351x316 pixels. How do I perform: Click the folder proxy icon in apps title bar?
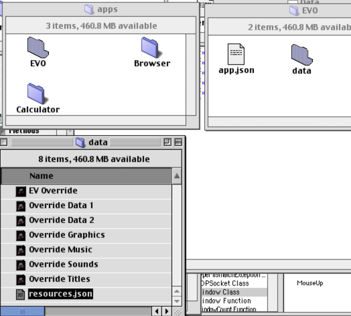(x=89, y=9)
